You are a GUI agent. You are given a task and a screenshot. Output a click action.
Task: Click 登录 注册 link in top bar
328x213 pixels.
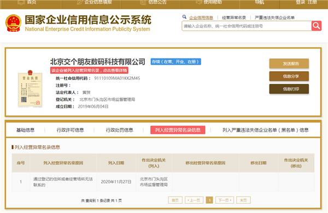point(306,2)
